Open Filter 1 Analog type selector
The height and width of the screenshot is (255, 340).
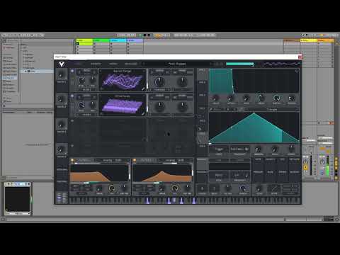click(112, 160)
